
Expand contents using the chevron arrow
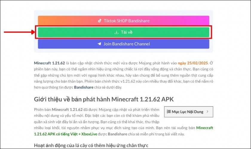(208, 112)
